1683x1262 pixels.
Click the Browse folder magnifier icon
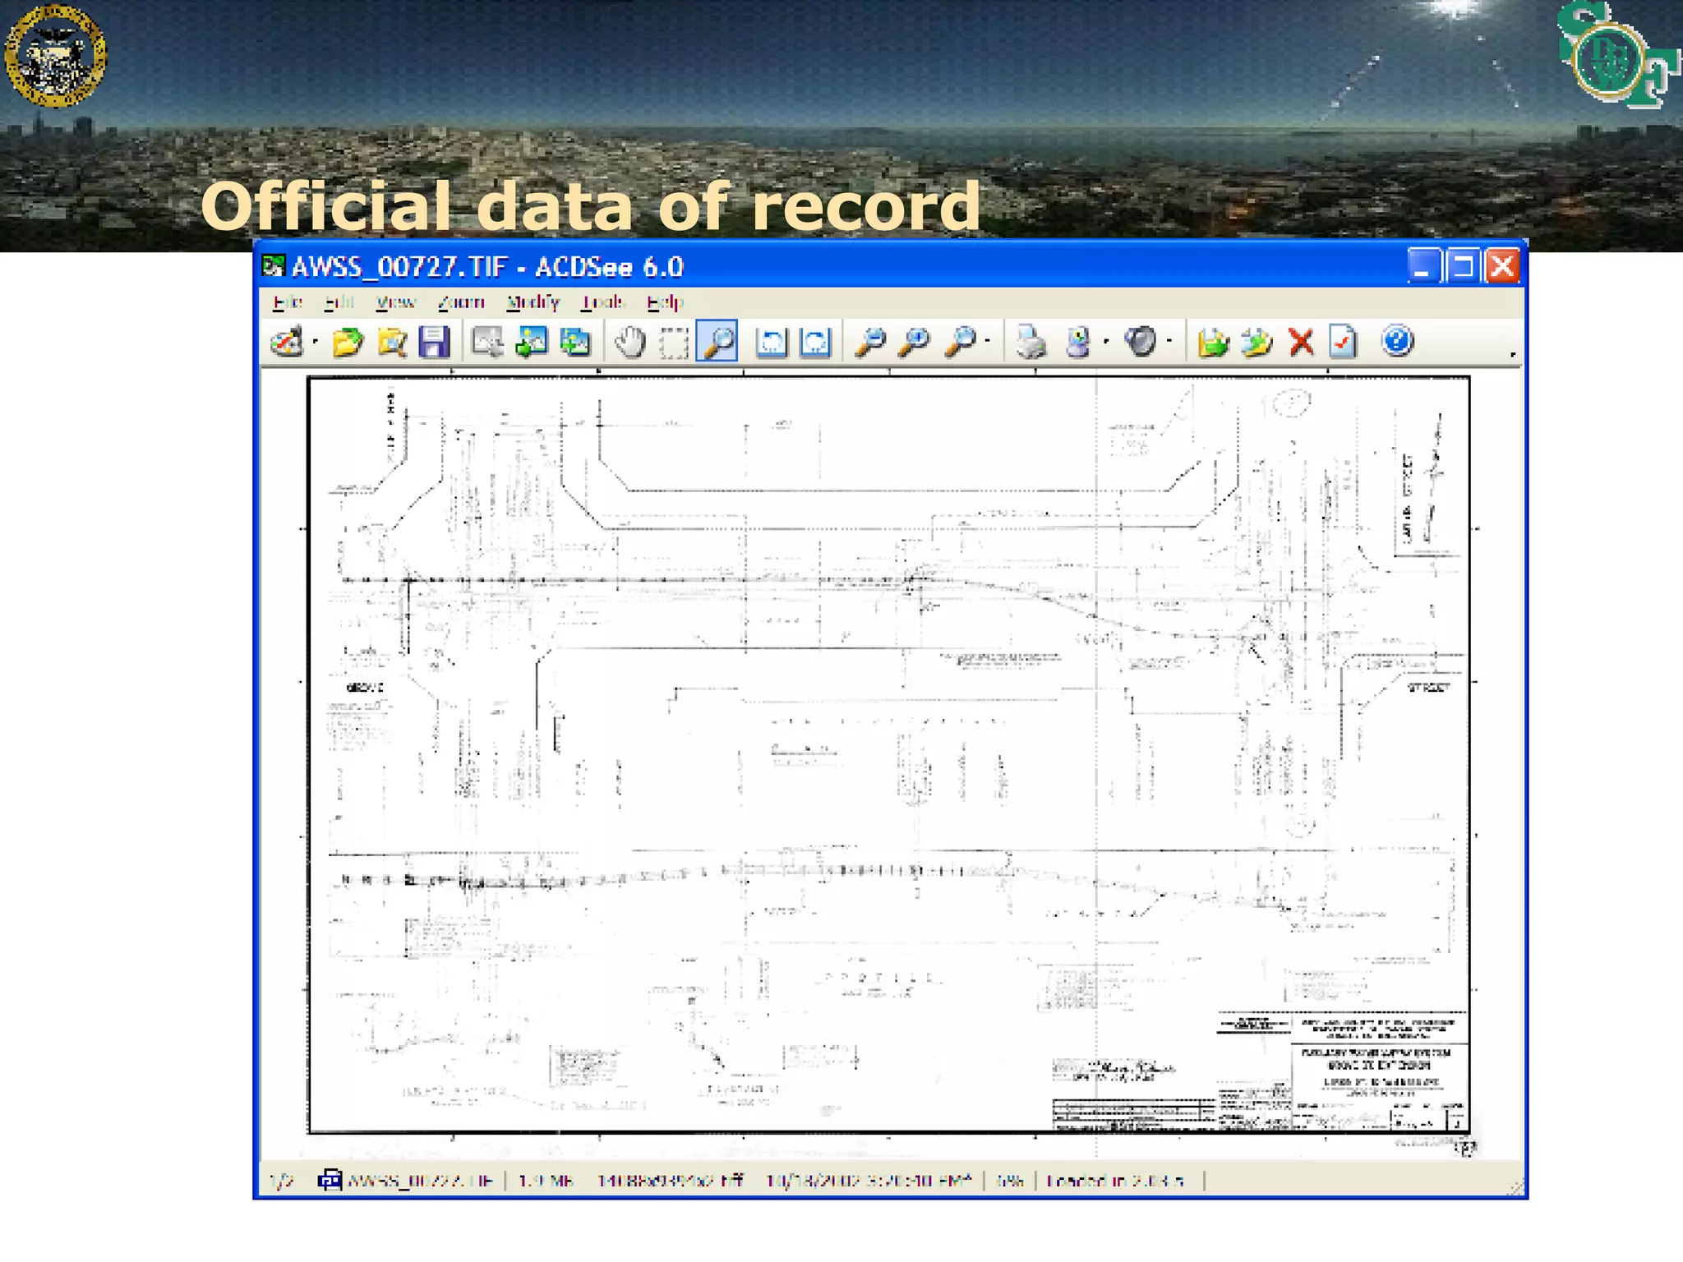pos(392,341)
